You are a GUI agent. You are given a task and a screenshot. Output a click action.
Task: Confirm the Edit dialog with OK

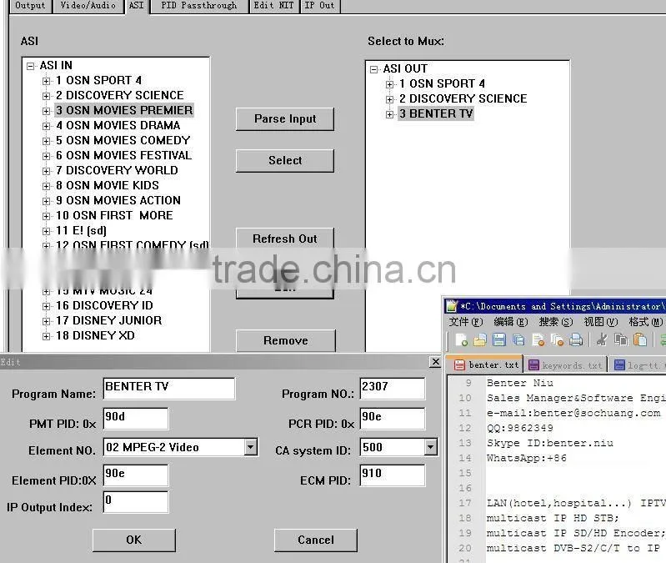pyautogui.click(x=134, y=540)
